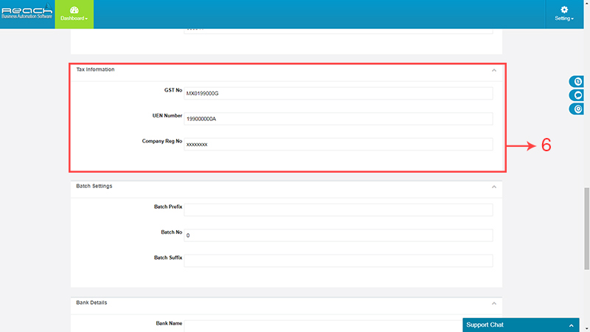Click the Batch Prefix input field

point(339,210)
